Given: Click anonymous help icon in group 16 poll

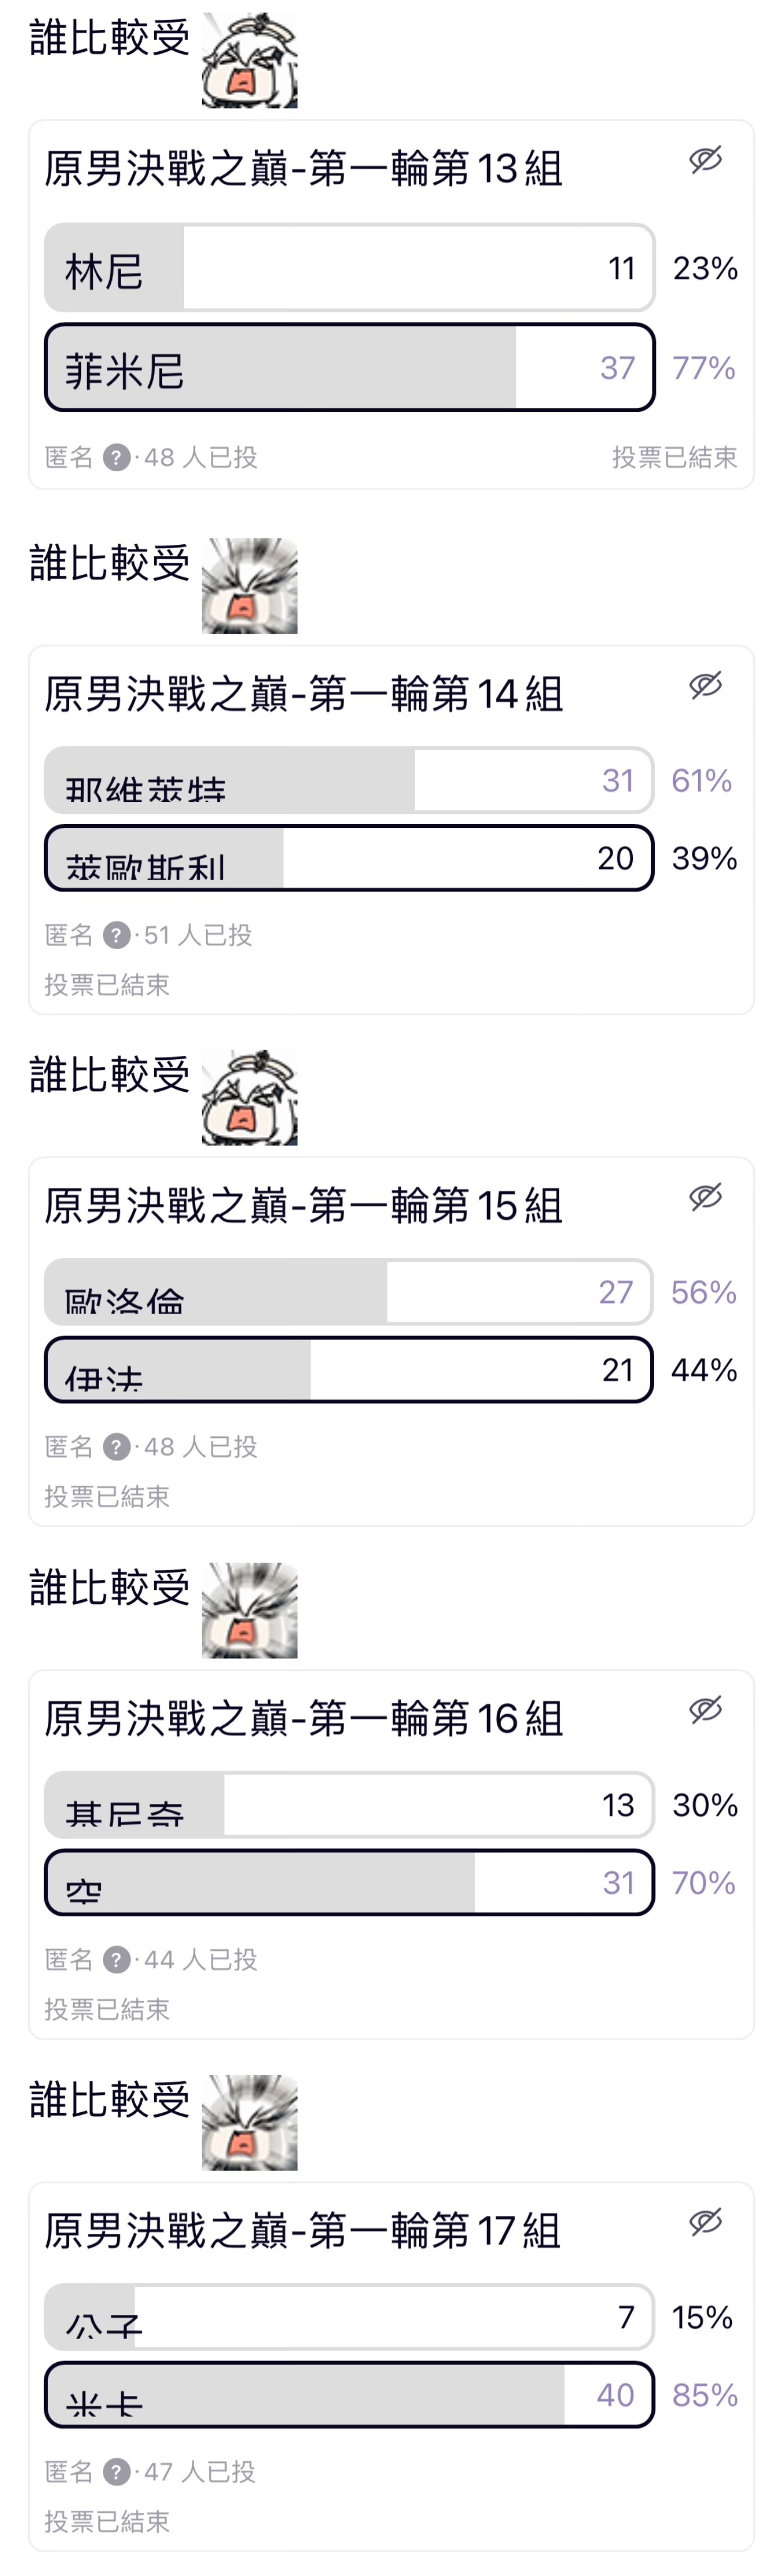Looking at the screenshot, I should pyautogui.click(x=117, y=1959).
